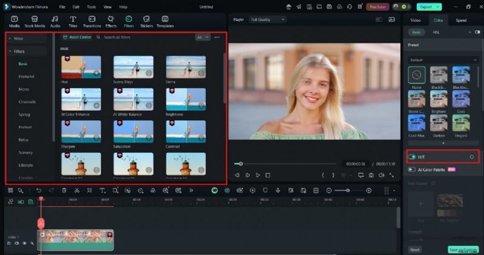This screenshot has height=255, width=484.
Task: Enter fullscreen preview mode
Action: (x=391, y=175)
